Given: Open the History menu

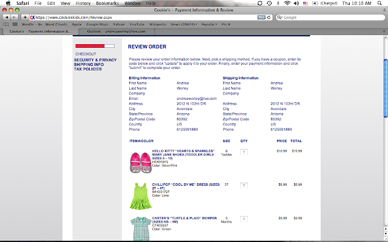Looking at the screenshot, I should (83, 3).
